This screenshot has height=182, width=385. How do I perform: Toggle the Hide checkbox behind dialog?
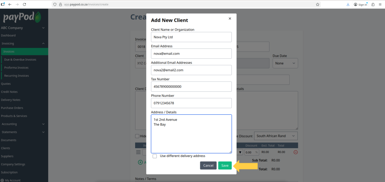click(x=137, y=136)
